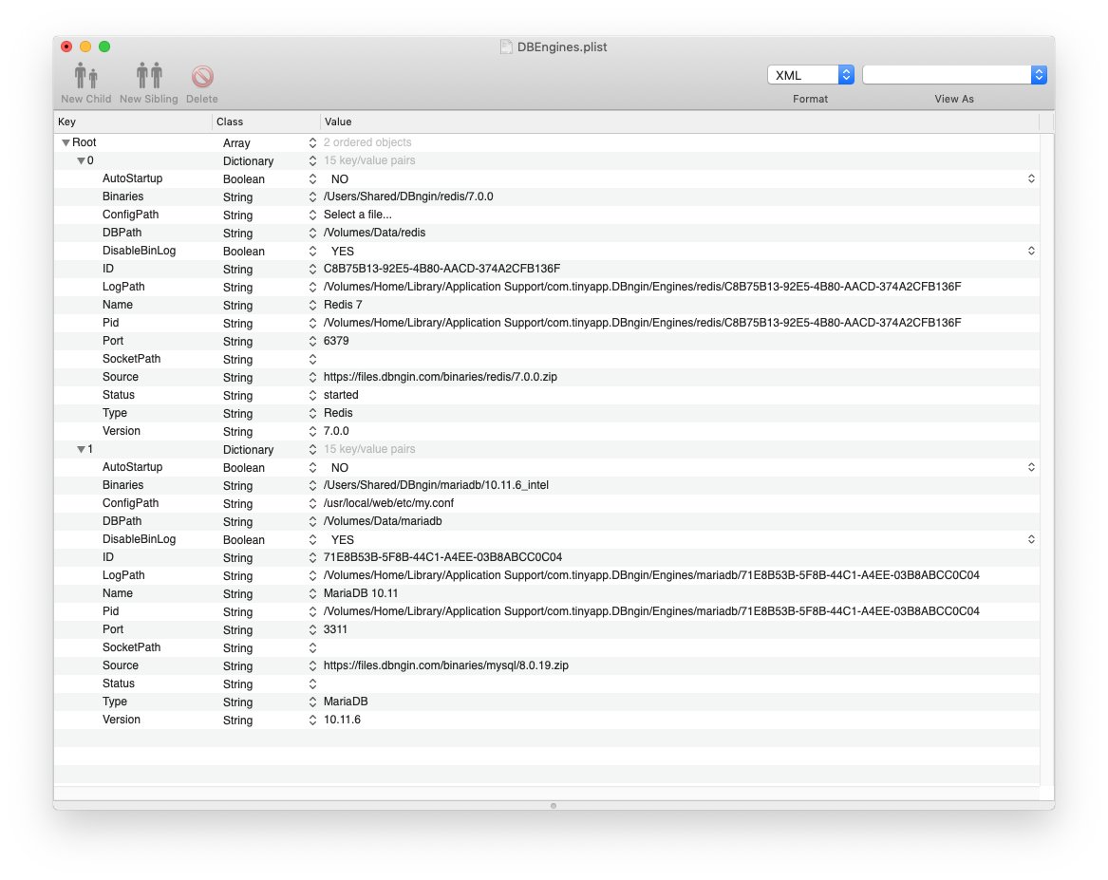Select ID value 71E8B53B-5F8B-44C1-A4EE-03B8ABCC0C04
The height and width of the screenshot is (880, 1108).
point(443,557)
